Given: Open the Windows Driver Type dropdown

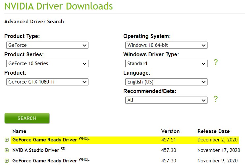Looking at the screenshot, I should point(166,64).
